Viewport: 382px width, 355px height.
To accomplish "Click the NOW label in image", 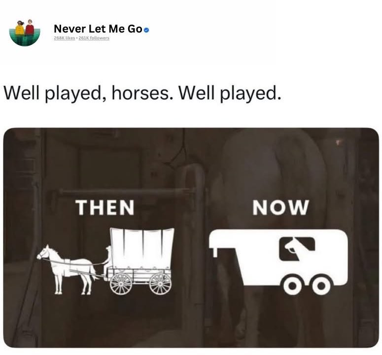I will click(x=280, y=208).
